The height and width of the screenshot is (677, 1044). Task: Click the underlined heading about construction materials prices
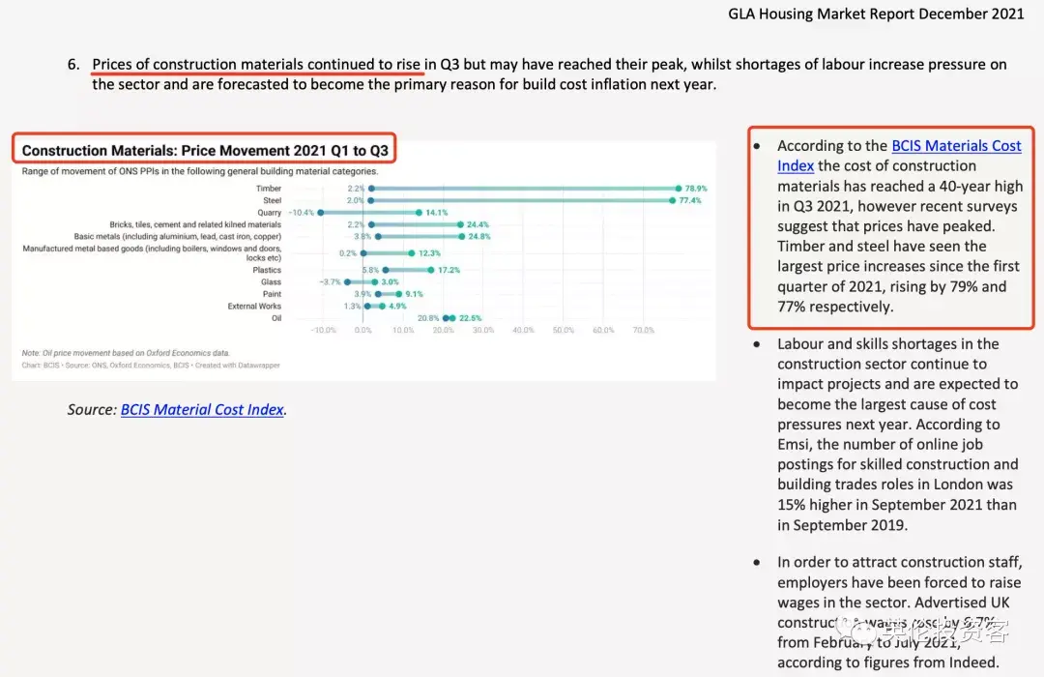click(x=256, y=64)
